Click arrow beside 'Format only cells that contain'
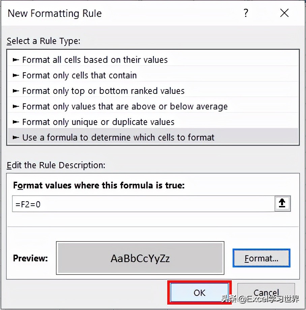Screen dimensions: 306x310 (16, 75)
